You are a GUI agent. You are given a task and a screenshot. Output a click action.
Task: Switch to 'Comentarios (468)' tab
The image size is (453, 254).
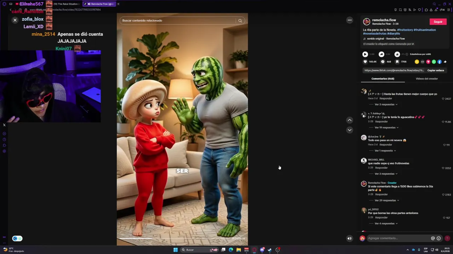click(383, 79)
